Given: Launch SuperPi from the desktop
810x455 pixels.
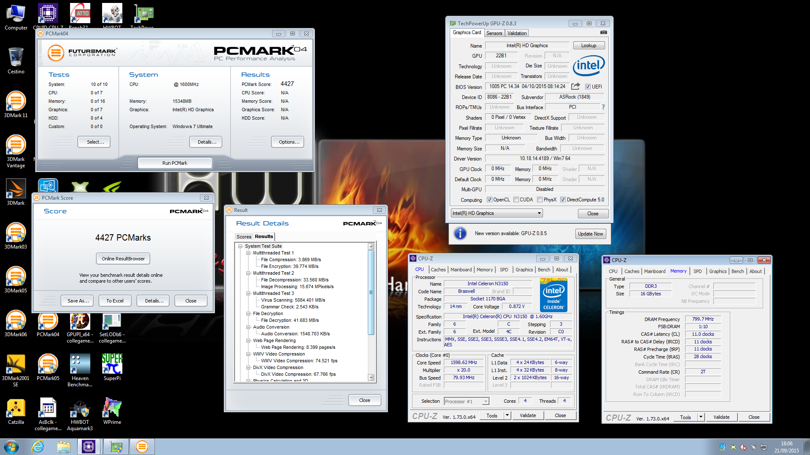Looking at the screenshot, I should [112, 367].
